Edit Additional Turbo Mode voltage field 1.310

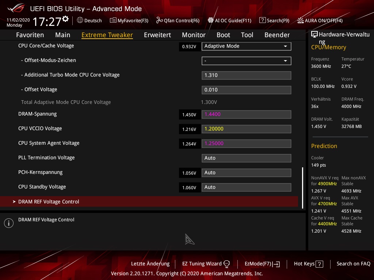tap(247, 75)
